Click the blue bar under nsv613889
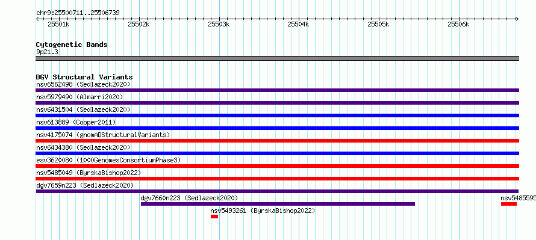This screenshot has width=536, height=240. click(277, 128)
